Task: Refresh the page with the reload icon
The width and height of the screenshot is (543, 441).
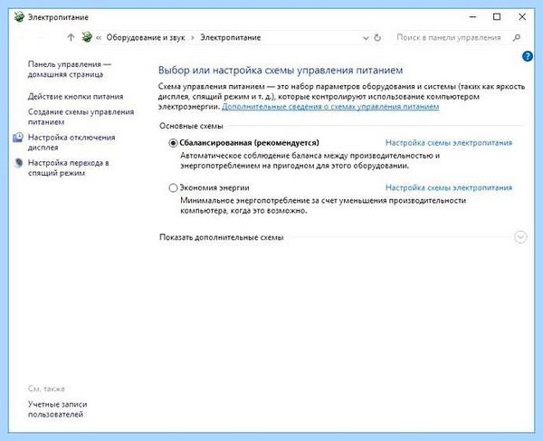Action: point(377,37)
